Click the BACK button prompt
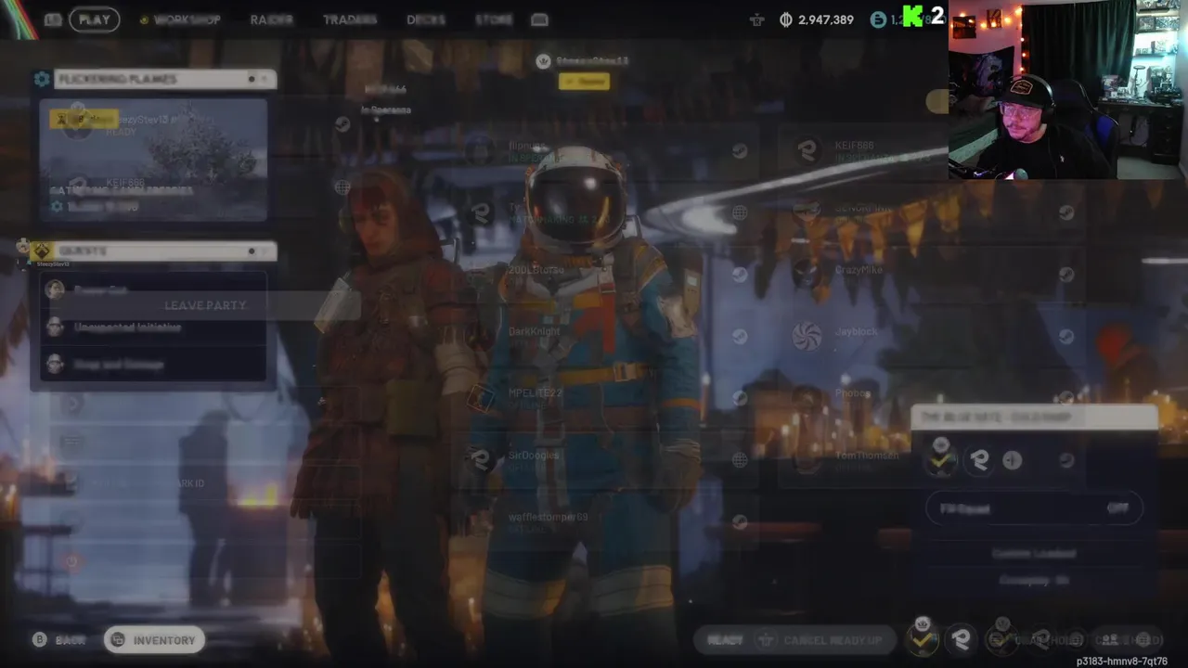This screenshot has width=1188, height=668. tap(60, 640)
